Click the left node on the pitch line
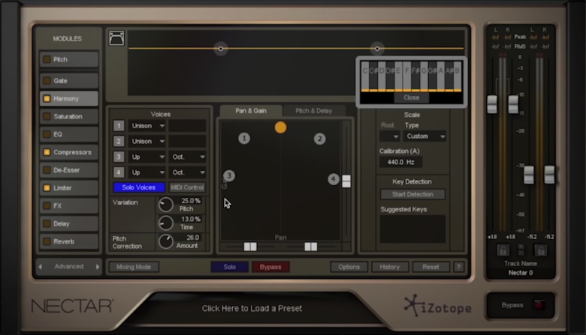 [220, 49]
